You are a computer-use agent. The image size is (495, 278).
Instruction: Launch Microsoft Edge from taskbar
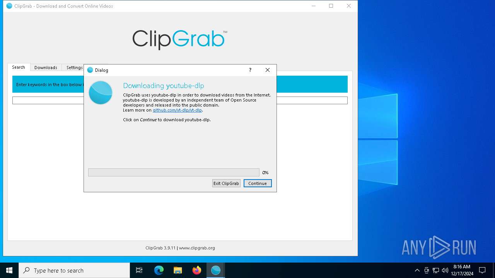[x=159, y=270]
